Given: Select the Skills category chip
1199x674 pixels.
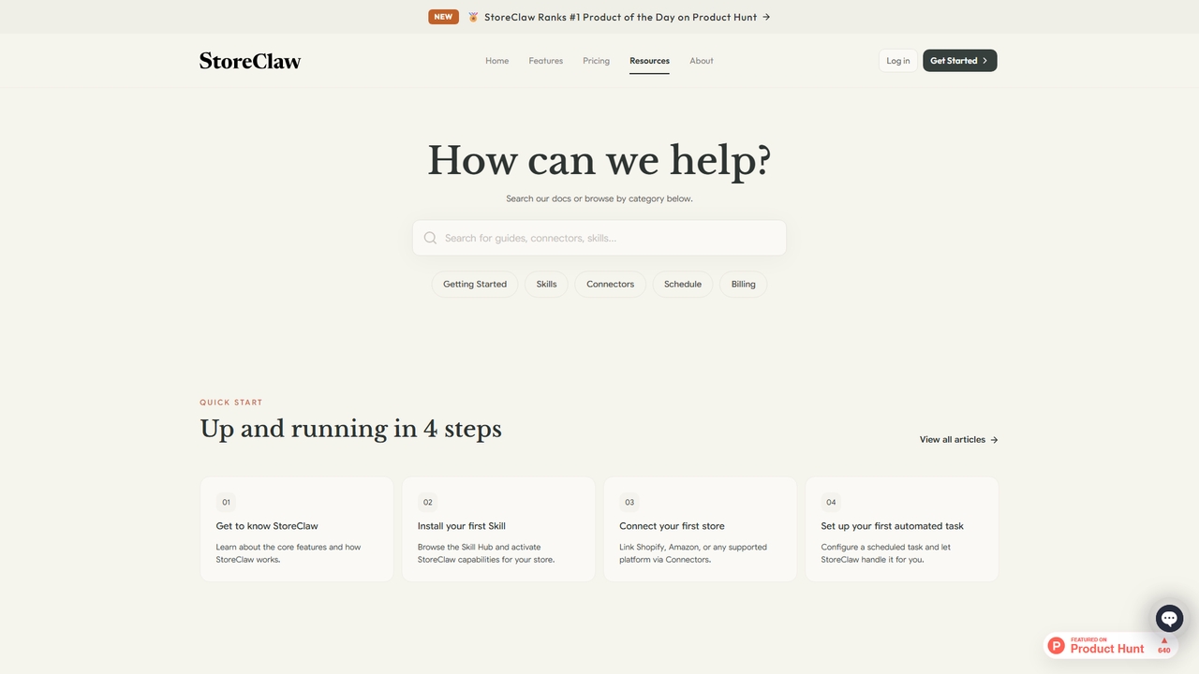Looking at the screenshot, I should tap(546, 285).
